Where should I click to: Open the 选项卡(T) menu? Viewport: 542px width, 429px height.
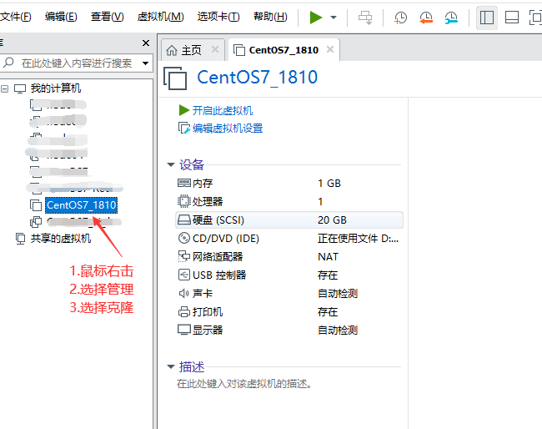pos(218,16)
